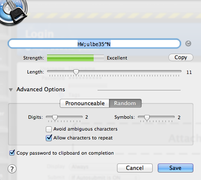The height and width of the screenshot is (180, 201).
Task: Disable Copy password to clipboard on completion
Action: (x=12, y=153)
